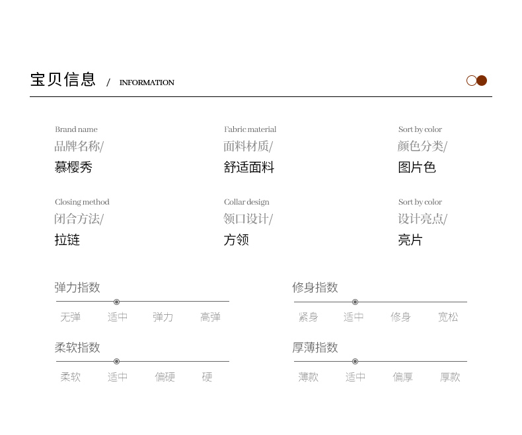Click the 弹力 scale label

[x=163, y=317]
